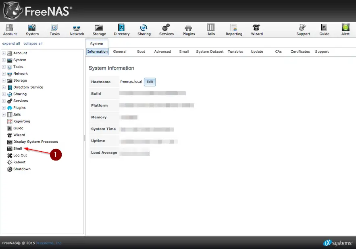Viewport: 356px width, 249px height.
Task: Select the Plugins label in the tree
Action: (19, 108)
